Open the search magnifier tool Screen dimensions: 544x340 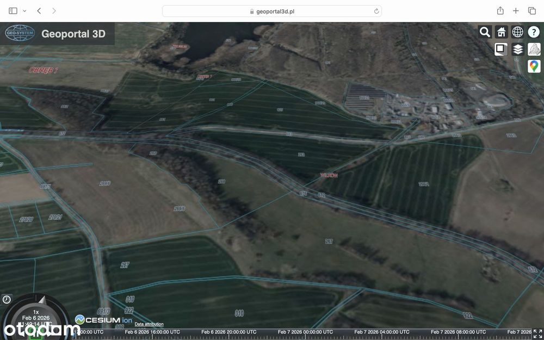pyautogui.click(x=485, y=32)
